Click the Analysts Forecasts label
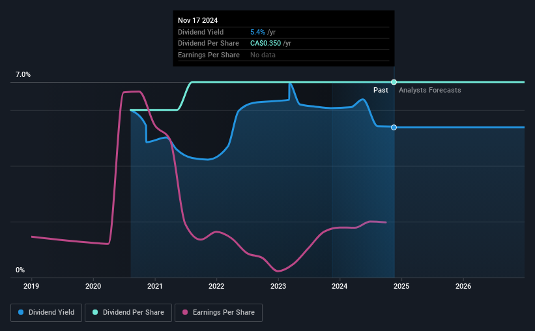535x331 pixels. coord(430,90)
